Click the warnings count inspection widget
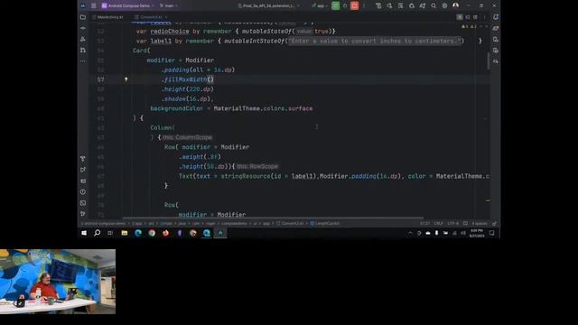The width and height of the screenshot is (578, 325). tap(469, 26)
